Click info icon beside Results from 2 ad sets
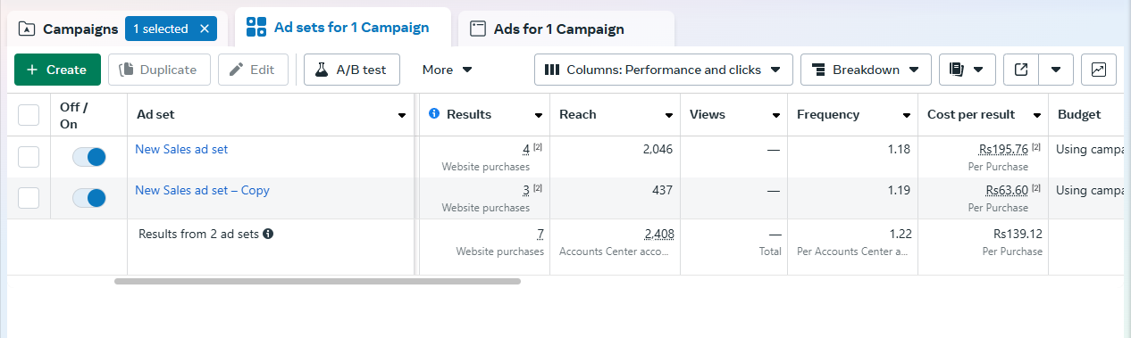This screenshot has width=1131, height=338. click(268, 235)
